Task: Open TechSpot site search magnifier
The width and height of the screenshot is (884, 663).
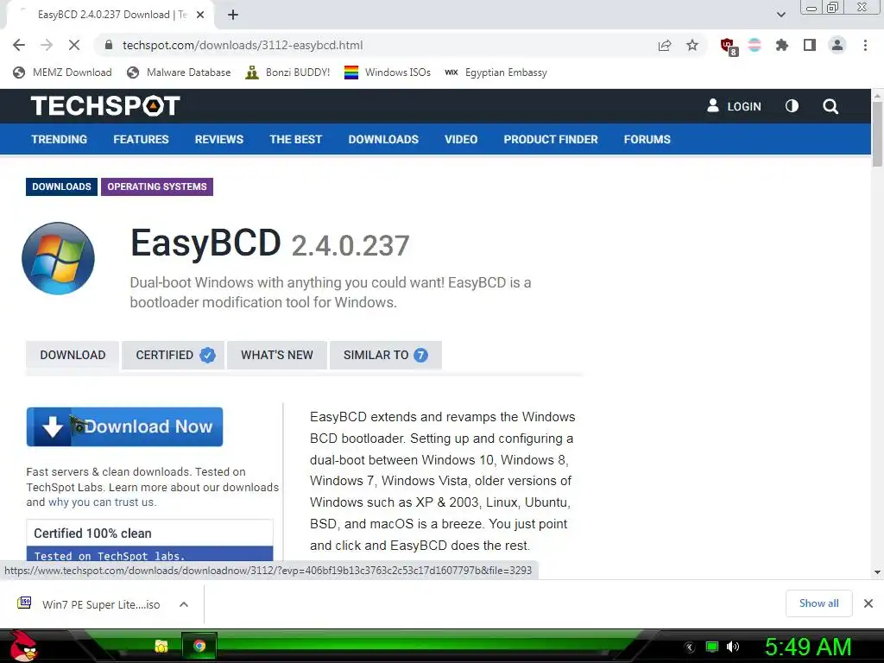Action: [830, 106]
